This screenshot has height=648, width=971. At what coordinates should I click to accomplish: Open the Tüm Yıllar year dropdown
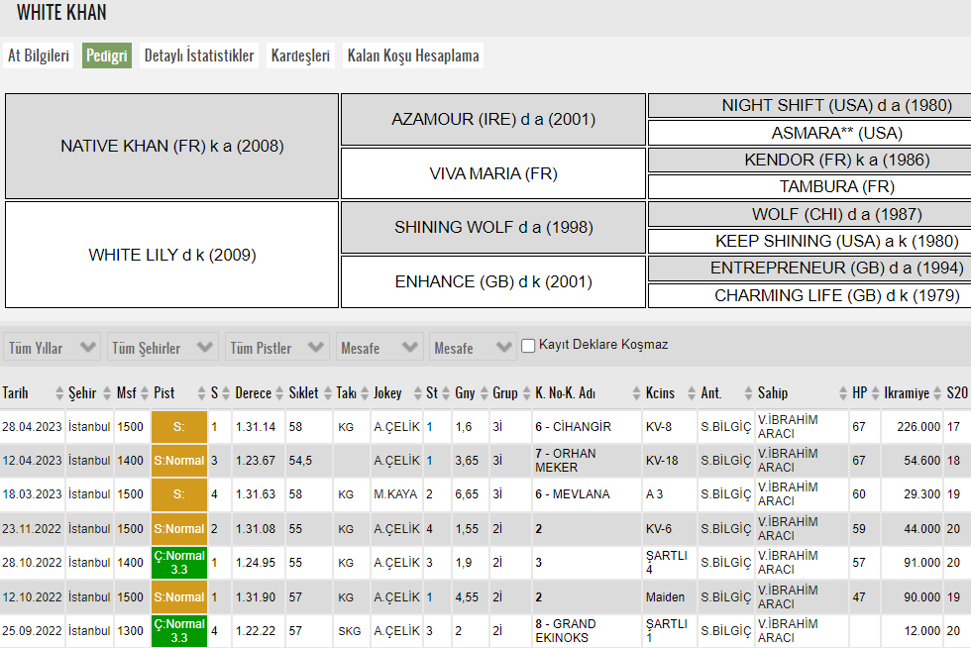click(52, 348)
